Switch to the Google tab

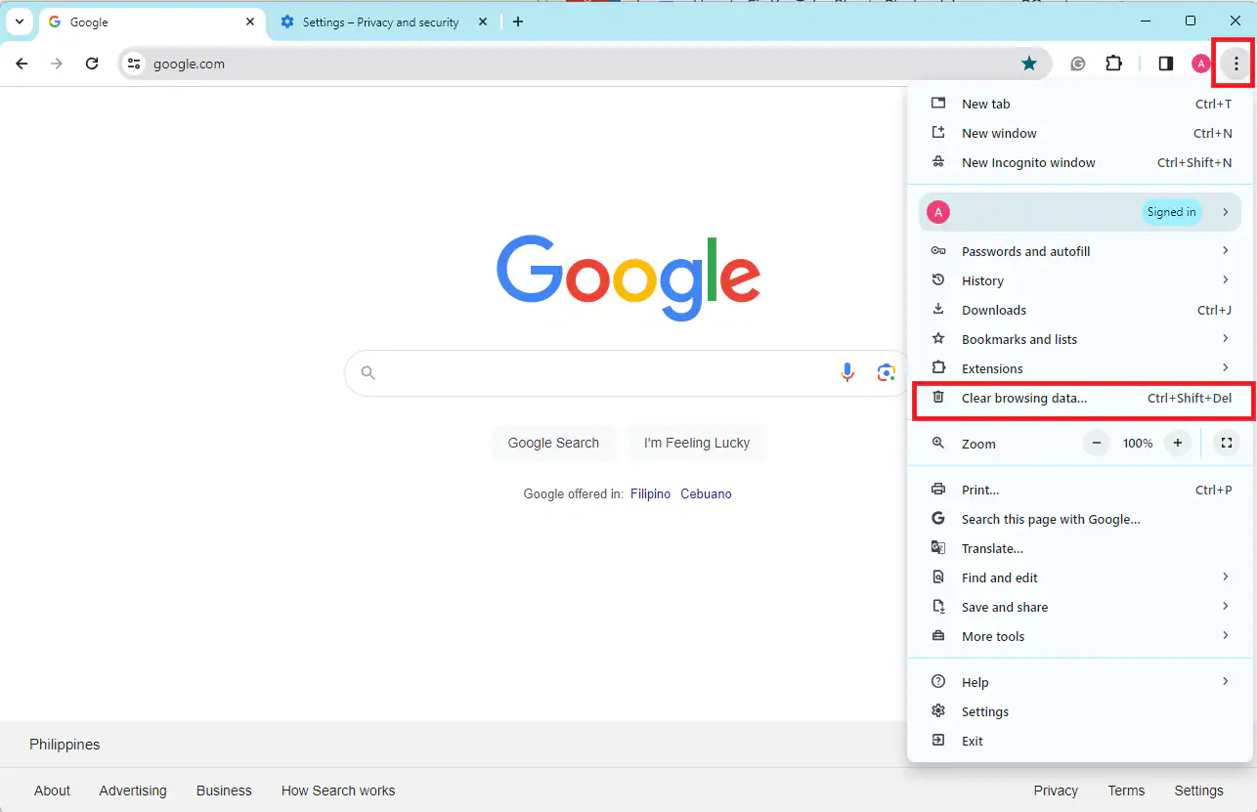click(152, 22)
